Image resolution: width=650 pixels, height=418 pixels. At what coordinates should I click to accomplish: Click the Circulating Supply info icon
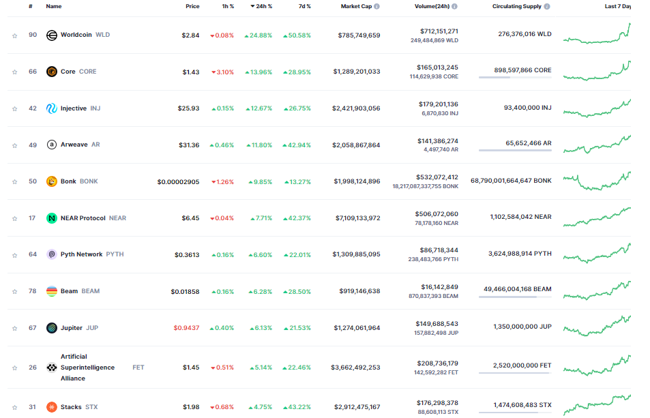(x=547, y=6)
